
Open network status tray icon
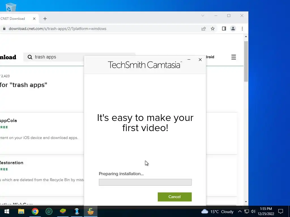tap(247, 211)
